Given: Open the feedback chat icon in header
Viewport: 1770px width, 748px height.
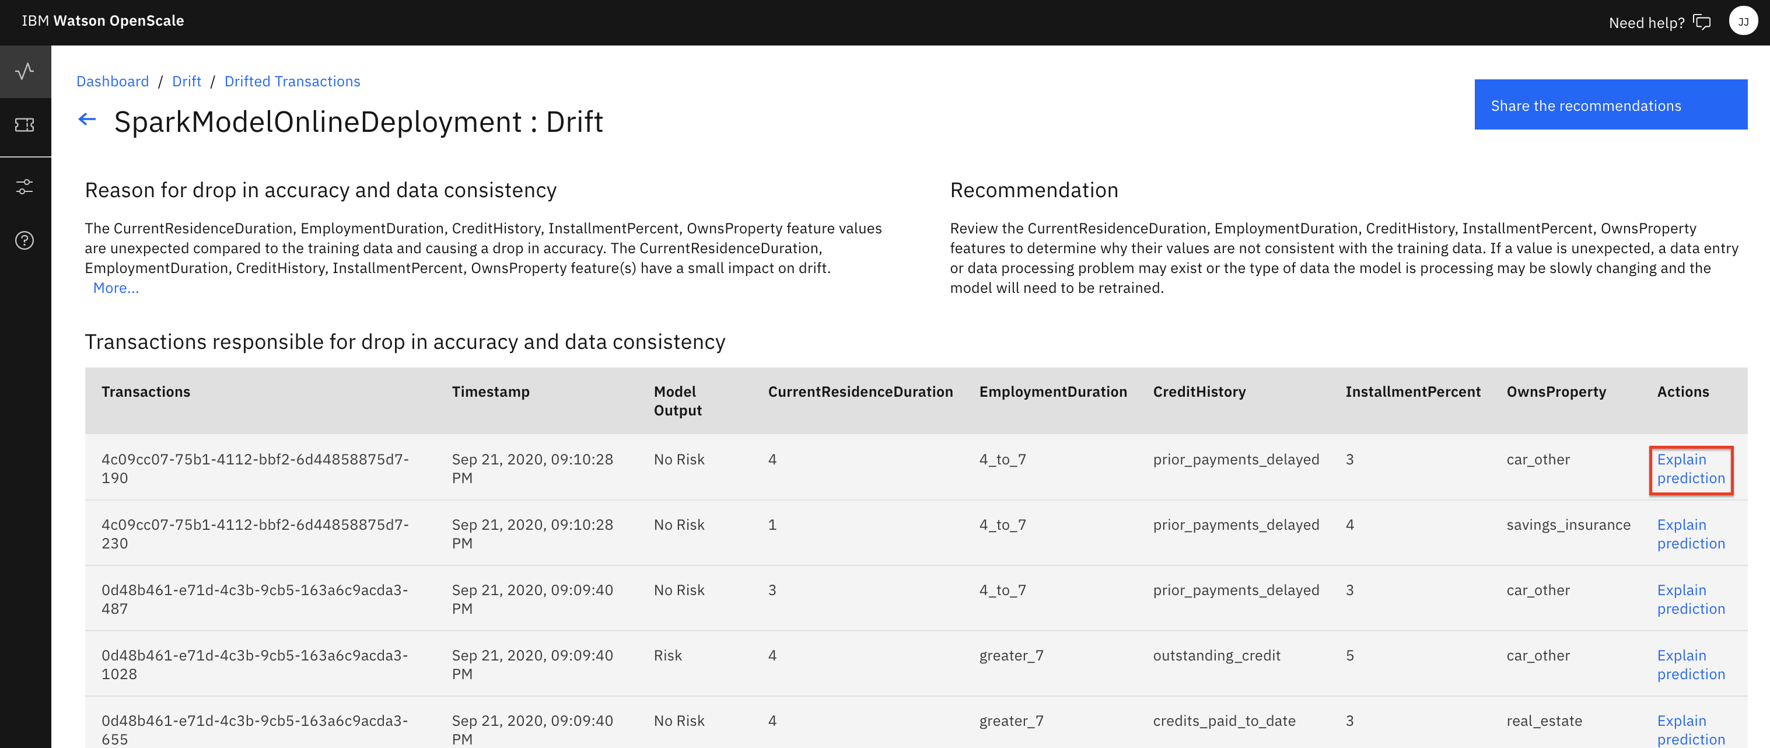Looking at the screenshot, I should (x=1702, y=22).
